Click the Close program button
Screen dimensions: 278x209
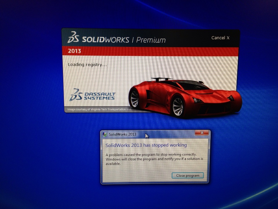pos(188,176)
